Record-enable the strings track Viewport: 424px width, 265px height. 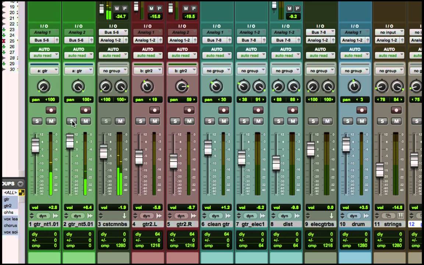[396, 110]
